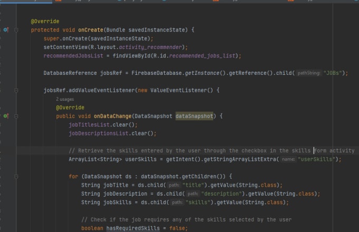The image size is (359, 232).
Task: Click the name parameter hint before "userSkills"
Action: [287, 159]
